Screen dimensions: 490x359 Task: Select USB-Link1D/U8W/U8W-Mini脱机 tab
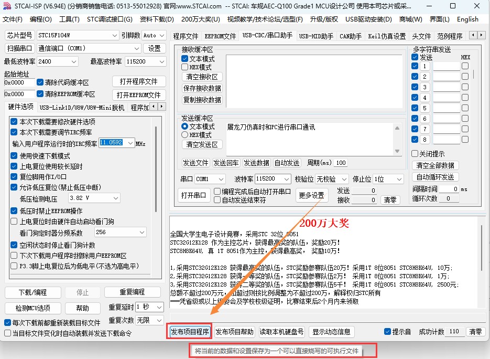[82, 108]
